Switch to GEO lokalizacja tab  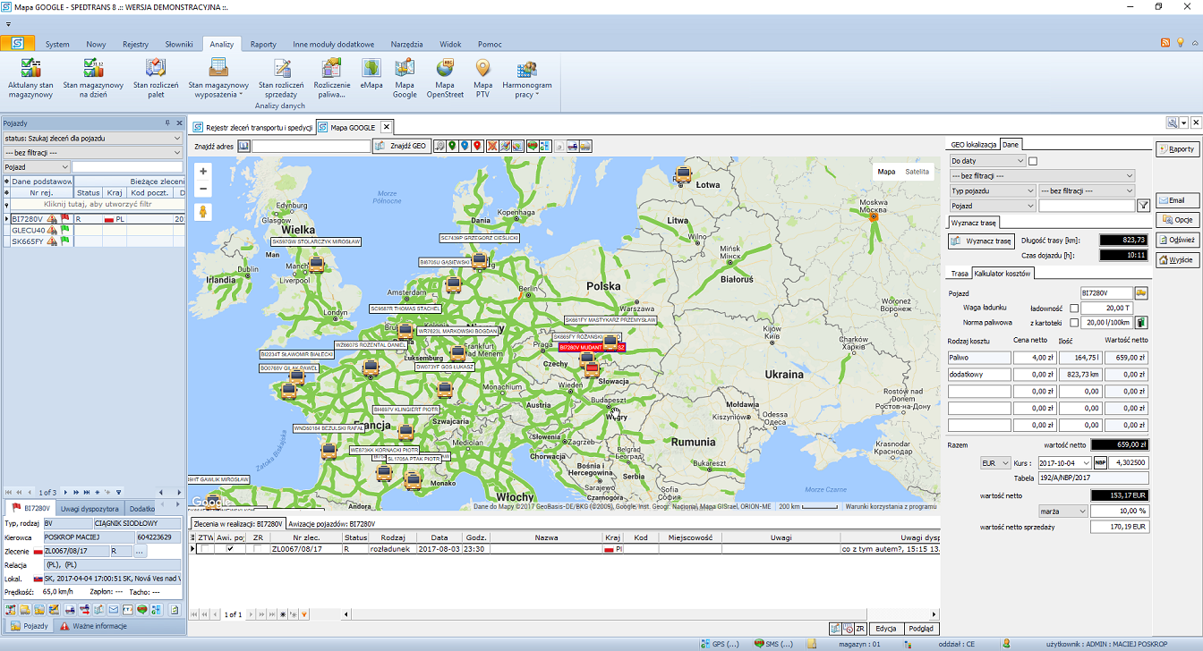(974, 144)
